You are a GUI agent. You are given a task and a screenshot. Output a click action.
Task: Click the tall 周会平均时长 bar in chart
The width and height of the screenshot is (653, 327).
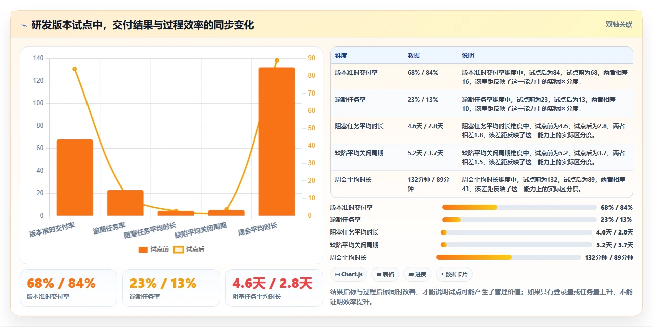(277, 142)
